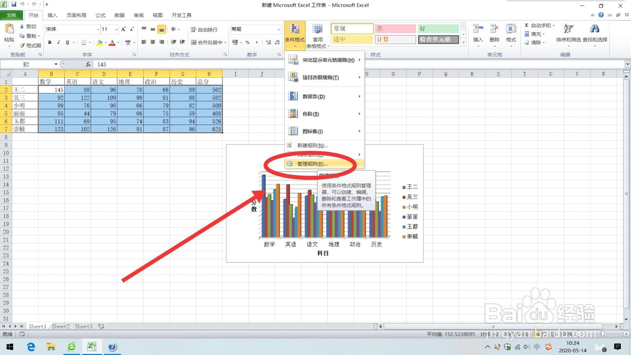Switch to the Page Layout (页面布局) tab
This screenshot has height=355, width=631.
point(76,15)
